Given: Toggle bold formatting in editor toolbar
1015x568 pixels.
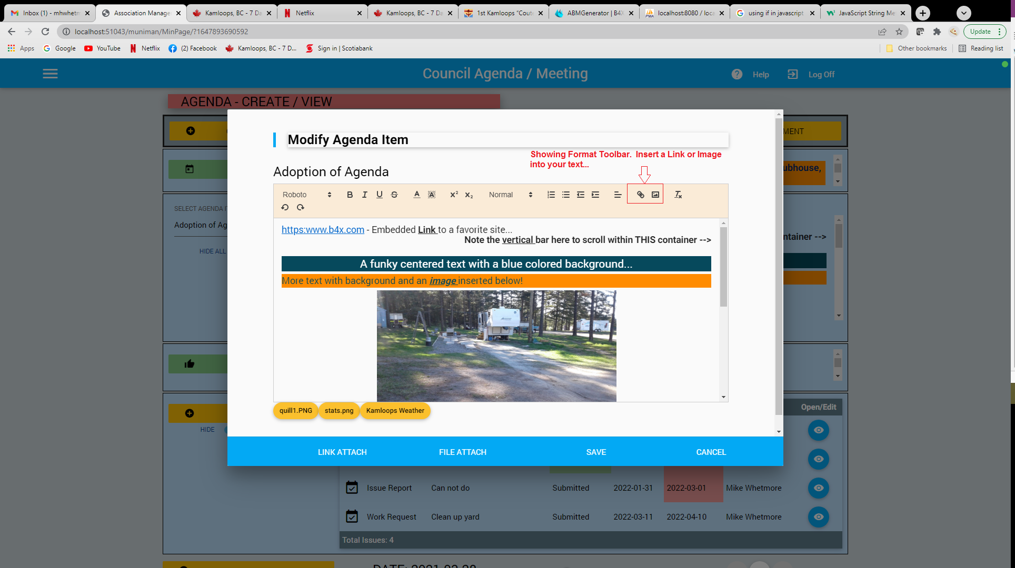Looking at the screenshot, I should [350, 195].
